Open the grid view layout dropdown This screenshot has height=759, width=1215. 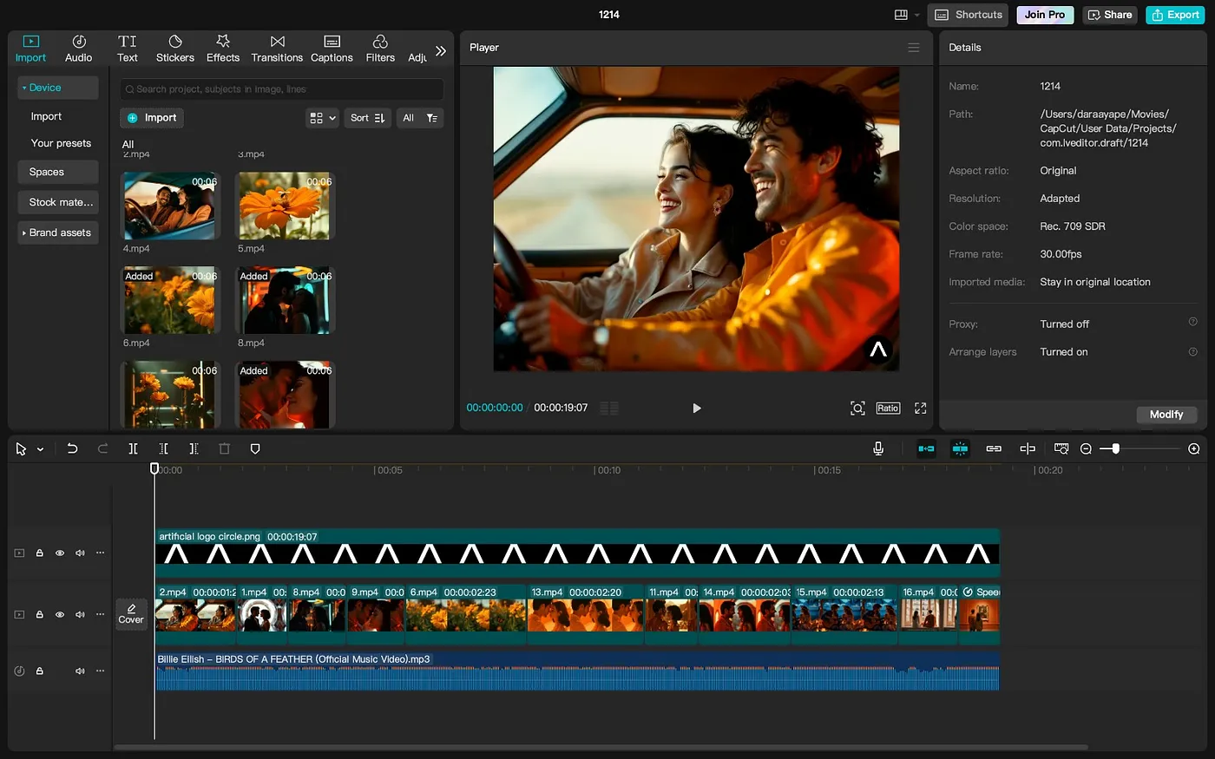click(x=322, y=118)
